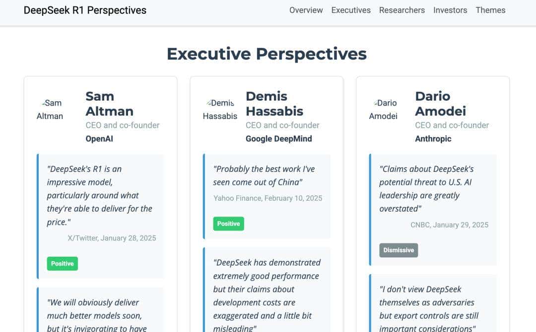536x332 pixels.
Task: Click Dario Amodei's profile image
Action: (383, 110)
